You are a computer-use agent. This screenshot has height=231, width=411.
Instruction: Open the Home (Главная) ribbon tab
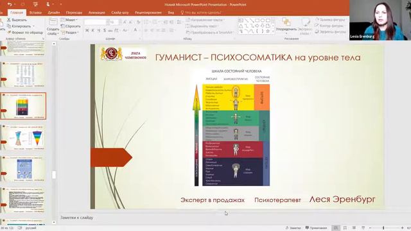pyautogui.click(x=17, y=13)
